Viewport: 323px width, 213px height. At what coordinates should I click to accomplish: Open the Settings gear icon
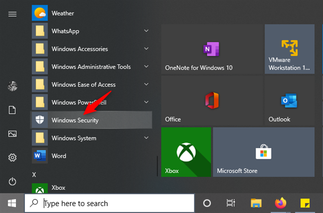pyautogui.click(x=12, y=157)
